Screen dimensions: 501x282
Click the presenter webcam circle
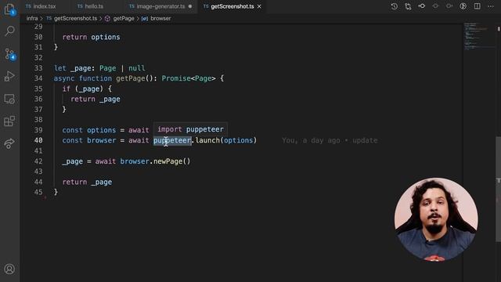pos(436,219)
